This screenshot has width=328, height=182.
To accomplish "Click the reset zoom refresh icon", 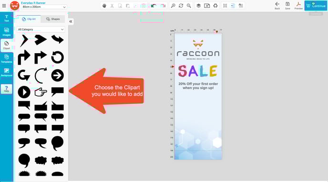I will pos(181,6).
